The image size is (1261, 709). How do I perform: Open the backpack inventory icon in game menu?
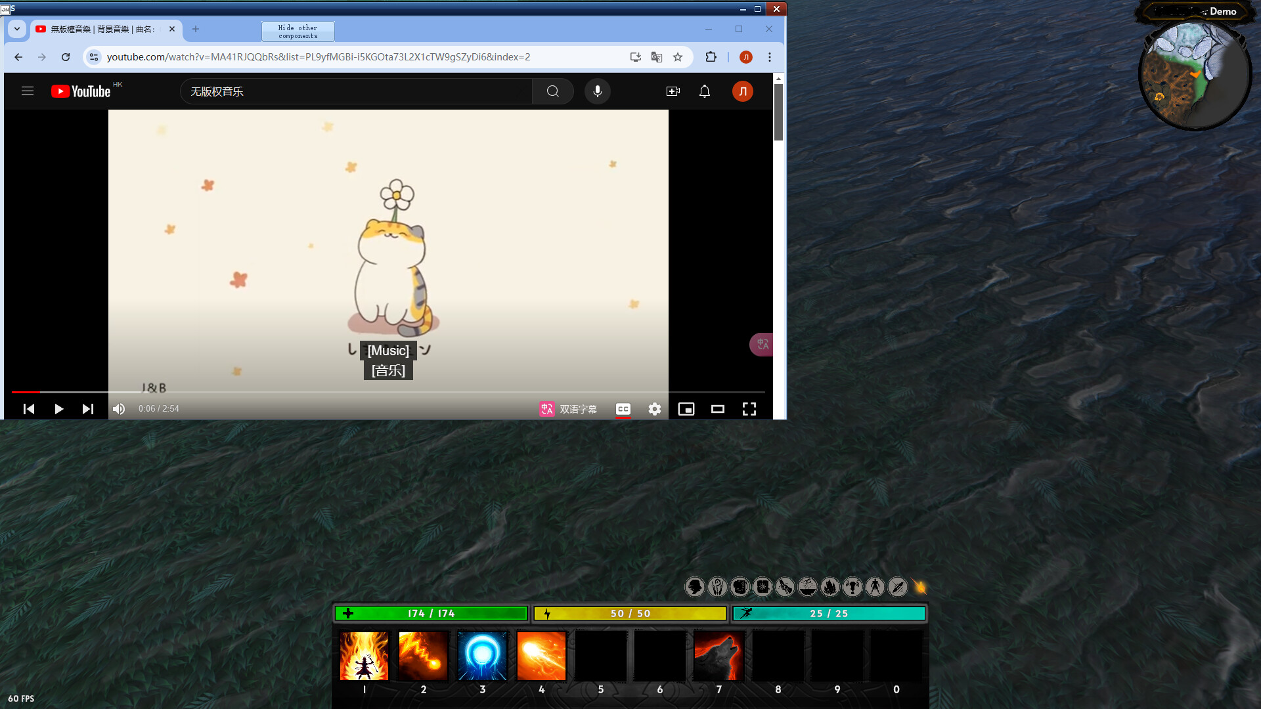[x=740, y=587]
